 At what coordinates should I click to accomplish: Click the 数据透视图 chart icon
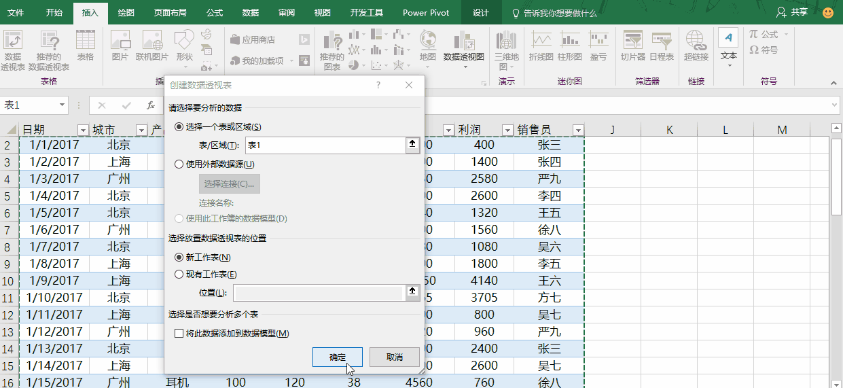[x=463, y=46]
